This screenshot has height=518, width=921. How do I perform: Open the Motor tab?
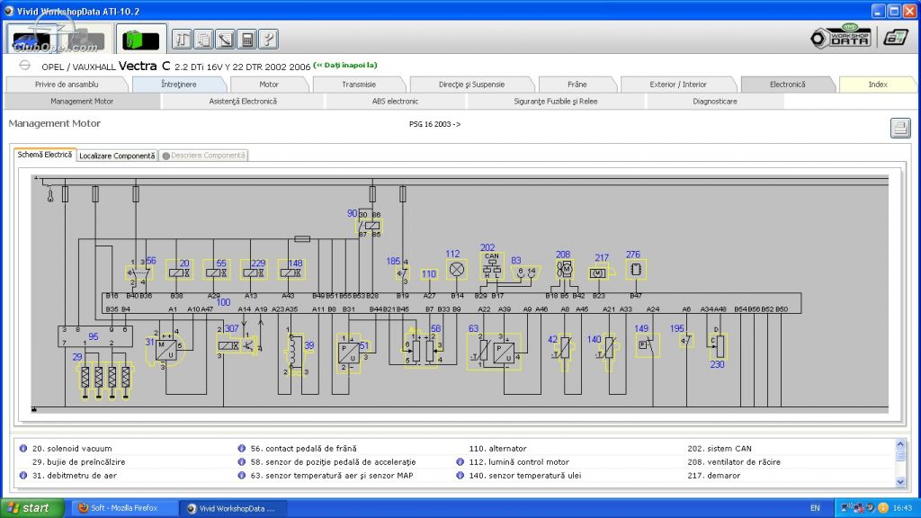pos(269,85)
